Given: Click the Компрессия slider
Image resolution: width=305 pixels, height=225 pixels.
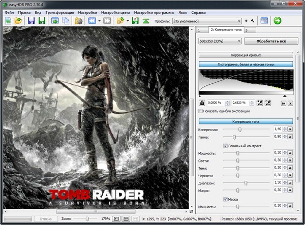Looking at the screenshot, I should click(239, 130).
